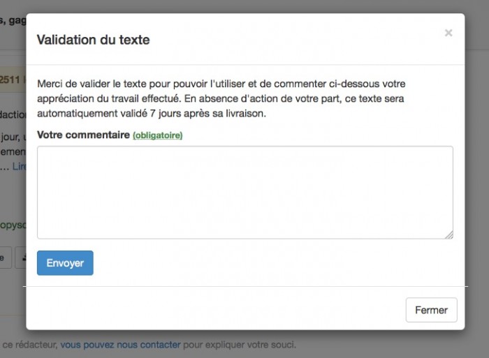Click the Envoyer button

click(x=65, y=263)
